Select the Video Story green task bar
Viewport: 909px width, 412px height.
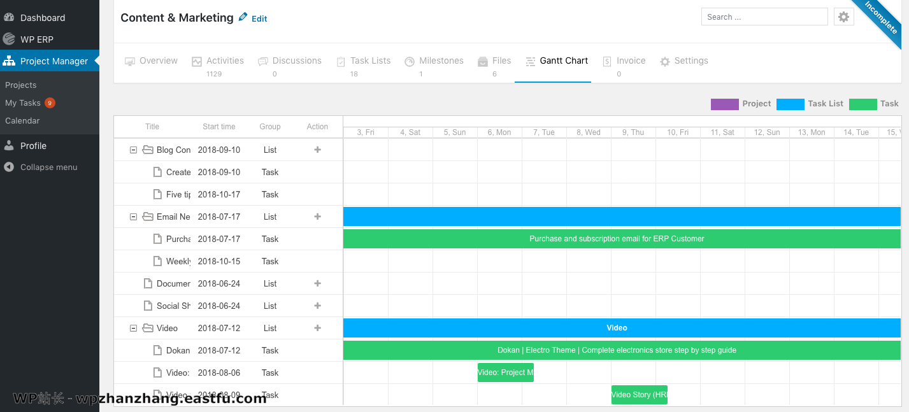[639, 395]
